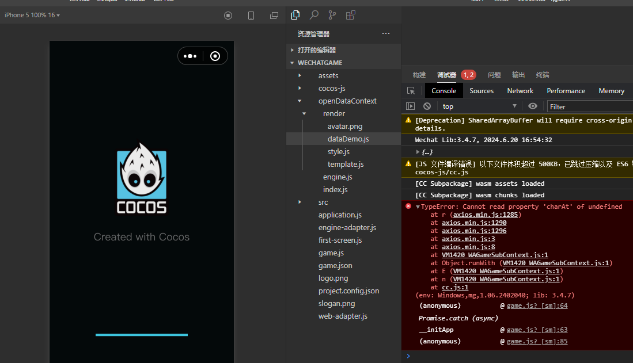Viewport: 633px width, 363px height.
Task: Click the phone device rotate icon
Action: click(x=251, y=16)
